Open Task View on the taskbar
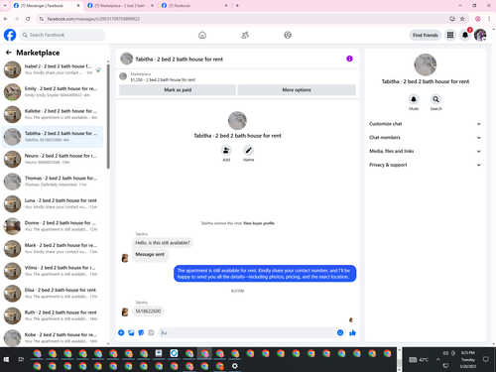The image size is (496, 372). click(21, 359)
